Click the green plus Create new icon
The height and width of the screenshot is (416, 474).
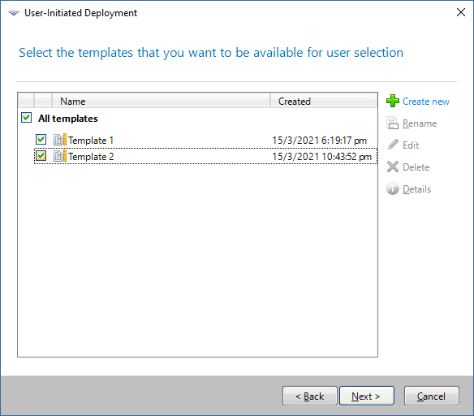click(x=392, y=101)
